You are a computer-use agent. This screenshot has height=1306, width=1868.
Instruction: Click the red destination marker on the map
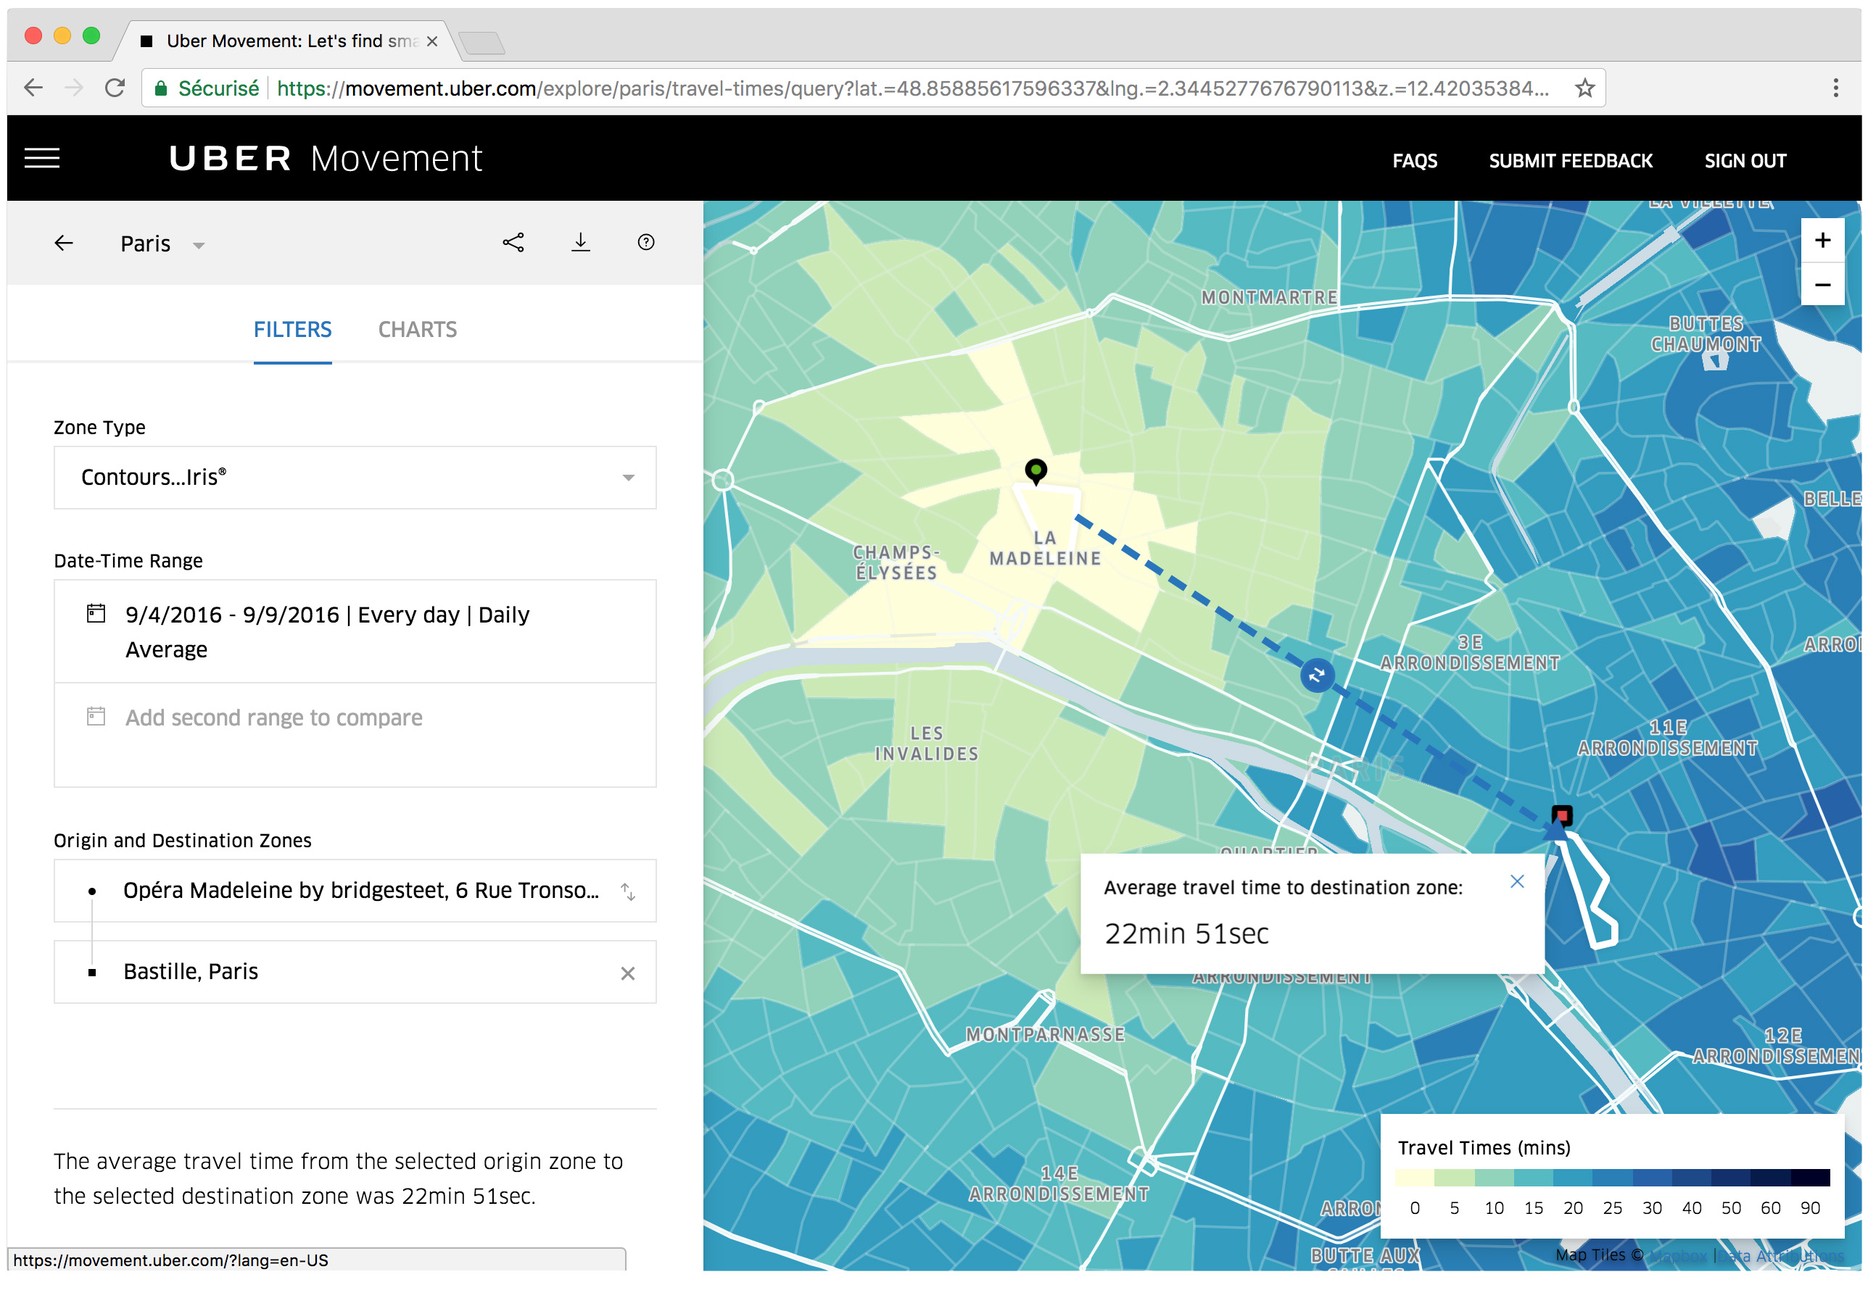click(x=1561, y=815)
